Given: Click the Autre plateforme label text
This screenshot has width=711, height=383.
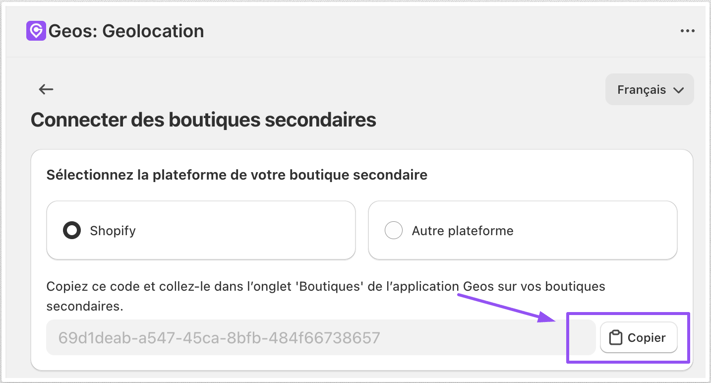Looking at the screenshot, I should [x=463, y=231].
